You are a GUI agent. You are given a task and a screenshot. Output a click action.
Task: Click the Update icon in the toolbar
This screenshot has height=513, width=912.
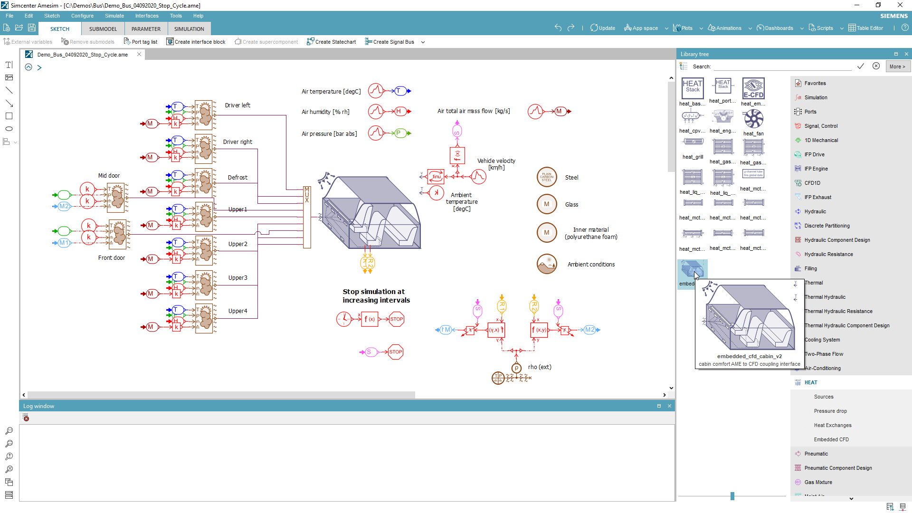point(602,28)
